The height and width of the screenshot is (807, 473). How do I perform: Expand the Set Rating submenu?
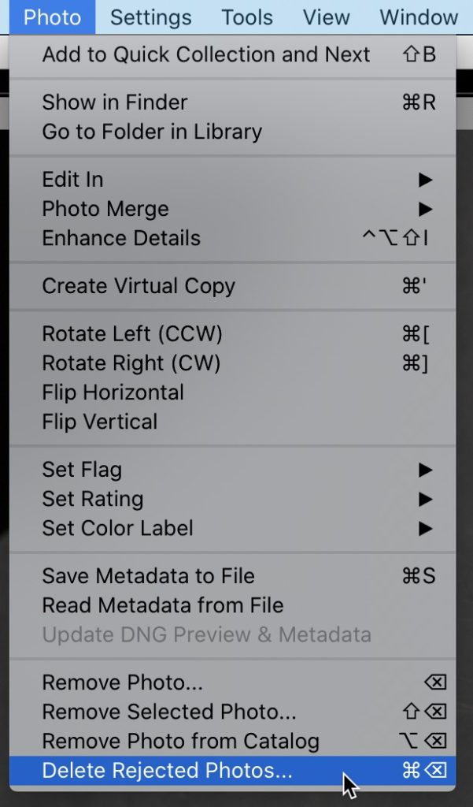tap(93, 499)
